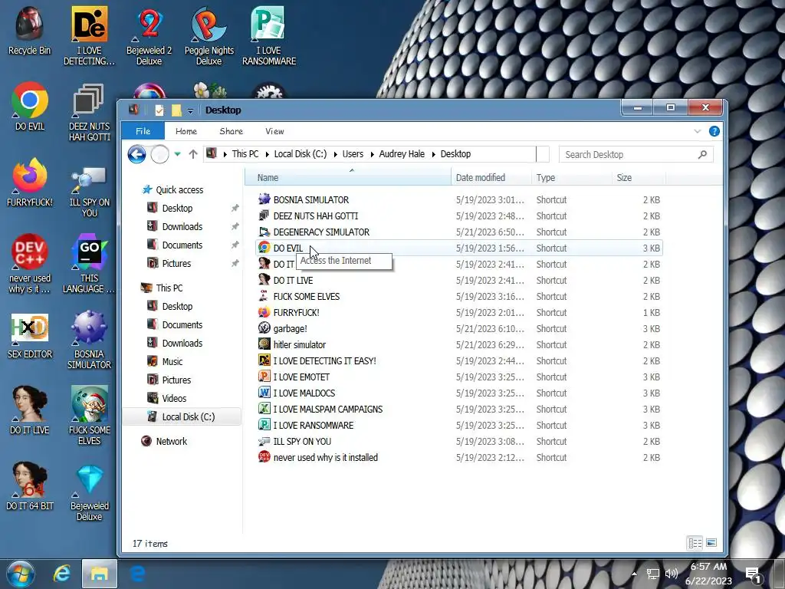Image resolution: width=785 pixels, height=589 pixels.
Task: Click New folder icon in title bar
Action: [x=176, y=110]
